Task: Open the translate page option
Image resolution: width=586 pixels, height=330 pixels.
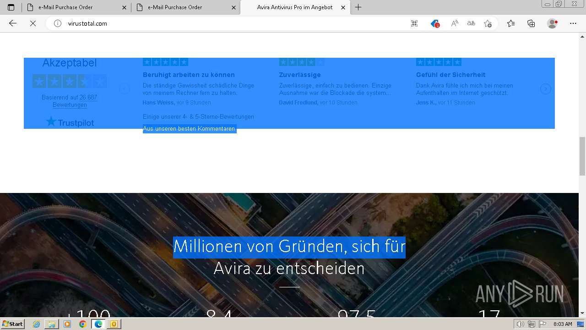Action: [x=471, y=23]
